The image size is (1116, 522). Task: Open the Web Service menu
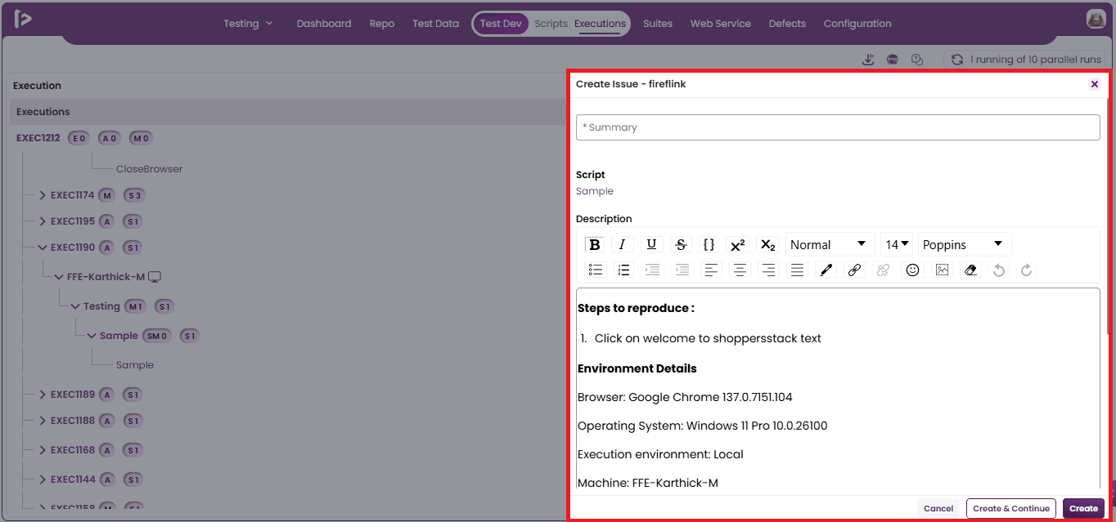pos(721,24)
